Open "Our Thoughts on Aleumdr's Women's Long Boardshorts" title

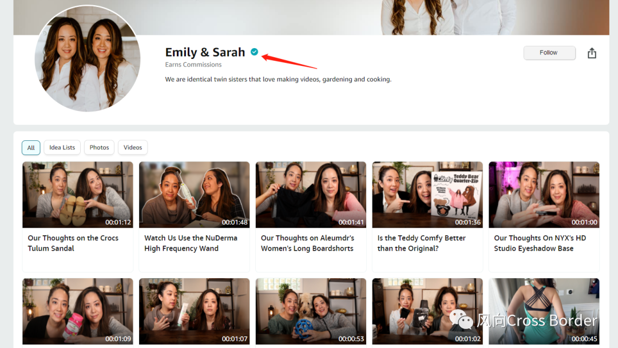307,243
